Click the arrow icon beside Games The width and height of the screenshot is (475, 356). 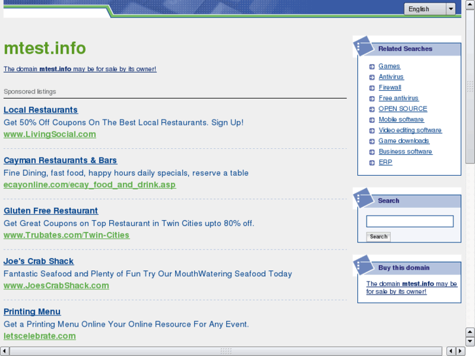point(372,67)
